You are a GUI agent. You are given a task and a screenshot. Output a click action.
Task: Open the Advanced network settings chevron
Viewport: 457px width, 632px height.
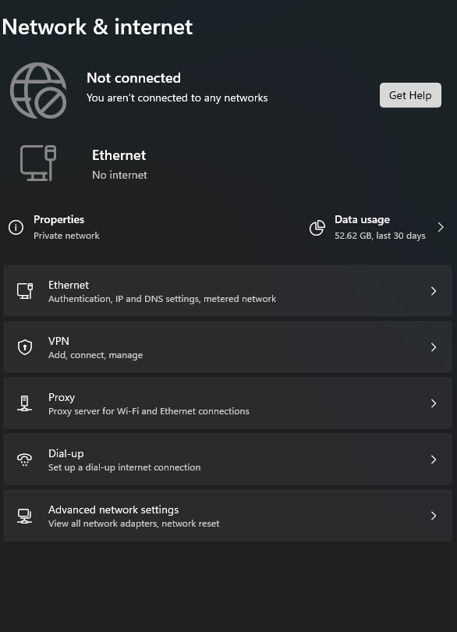(x=434, y=516)
